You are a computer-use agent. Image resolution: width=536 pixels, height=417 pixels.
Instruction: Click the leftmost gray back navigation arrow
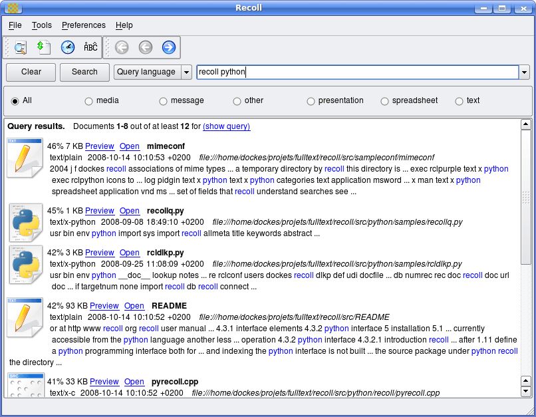point(121,47)
